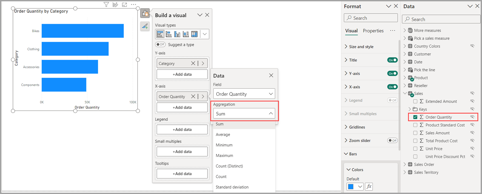Click the focus mode expand icon

(124, 4)
